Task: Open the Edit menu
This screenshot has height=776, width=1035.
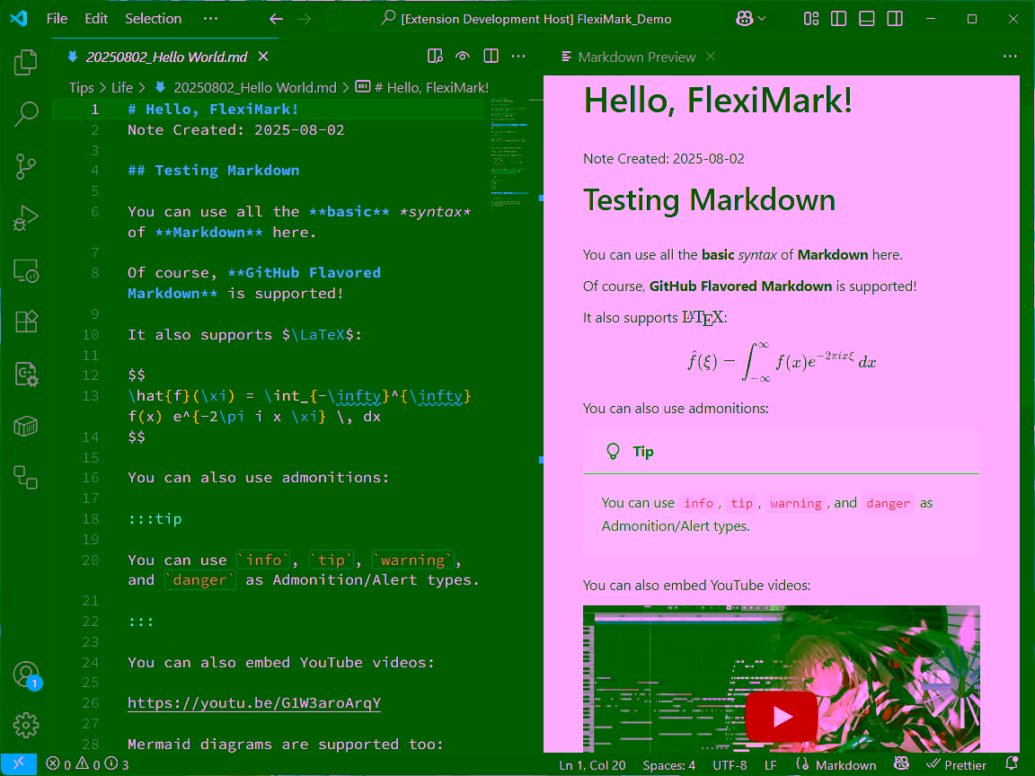Action: pyautogui.click(x=96, y=19)
